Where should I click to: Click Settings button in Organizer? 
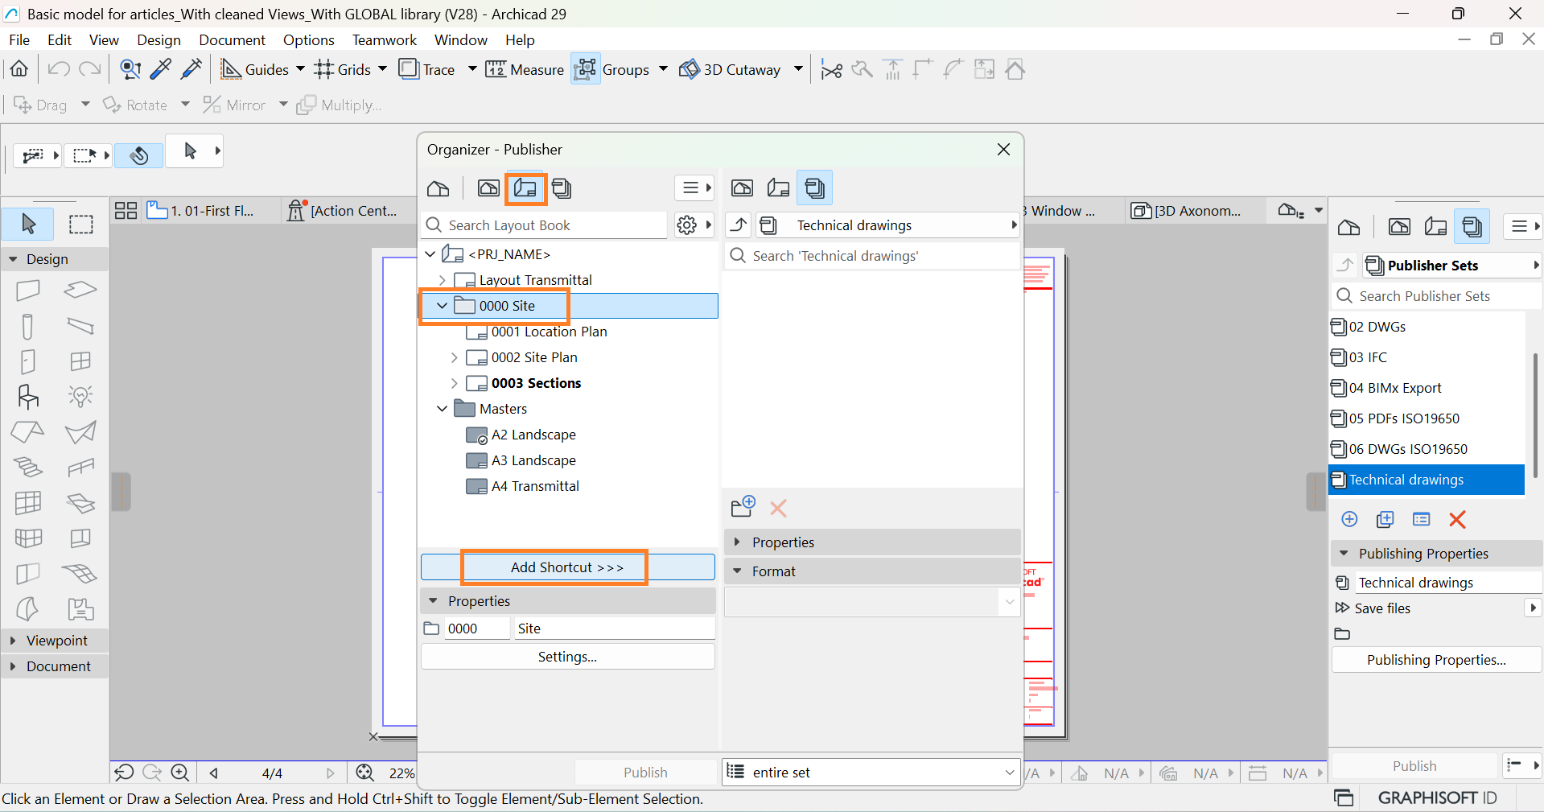[x=567, y=657]
